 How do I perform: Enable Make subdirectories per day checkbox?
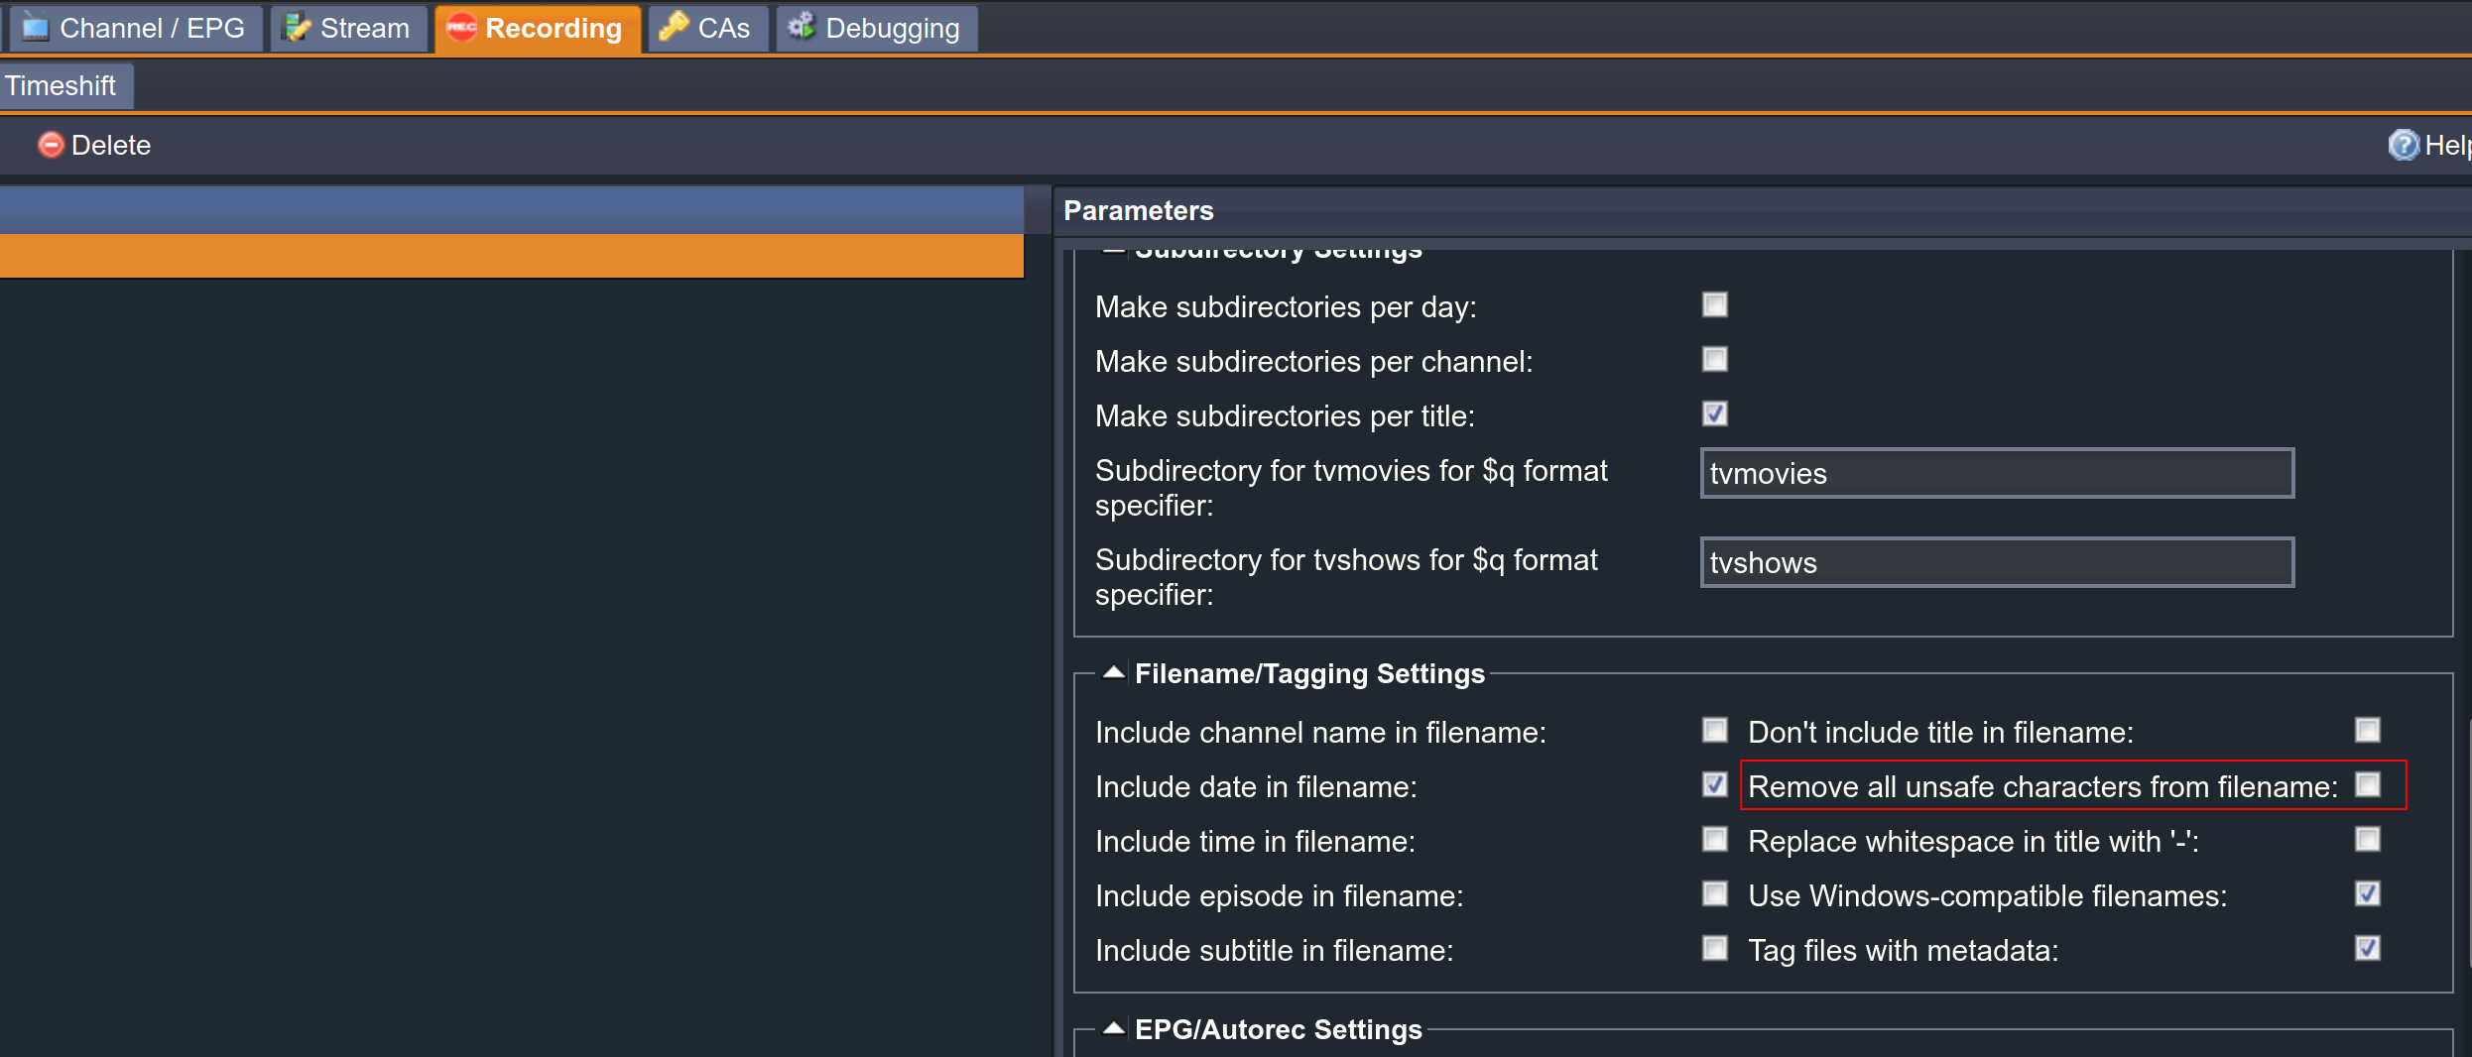point(1714,305)
